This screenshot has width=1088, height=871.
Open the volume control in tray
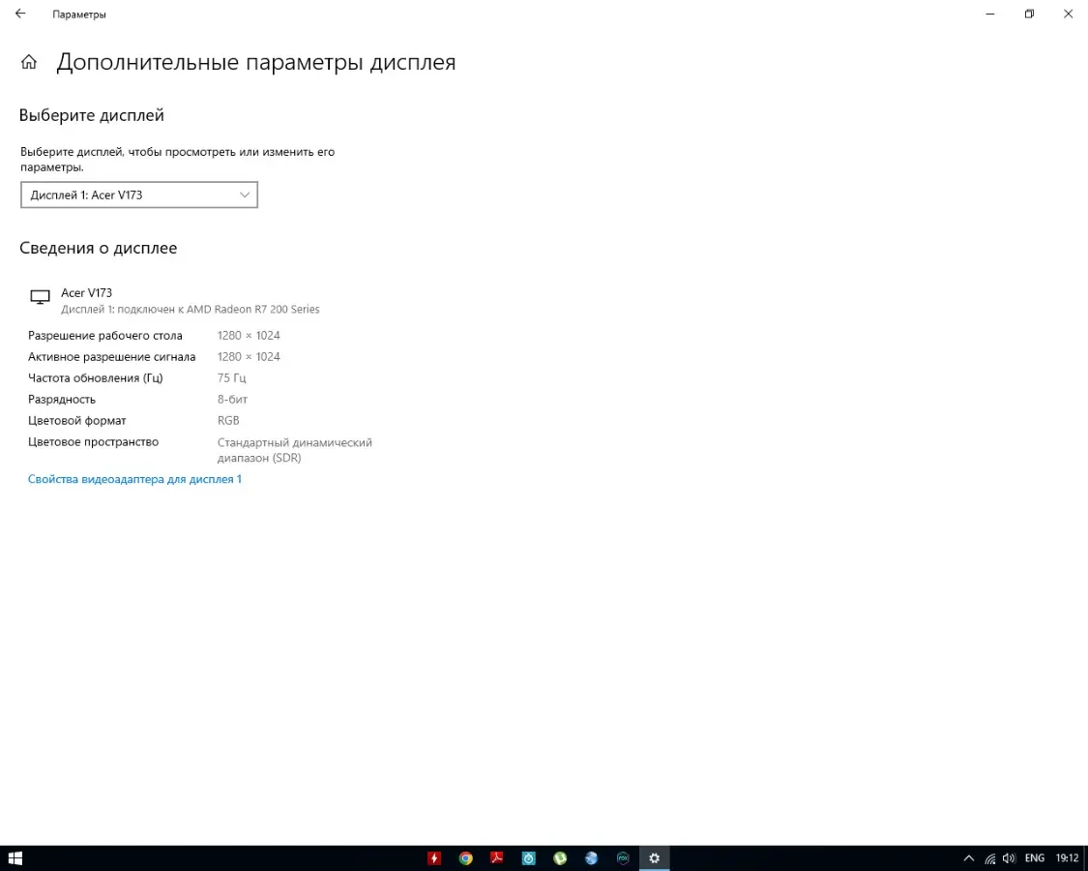[x=1009, y=858]
